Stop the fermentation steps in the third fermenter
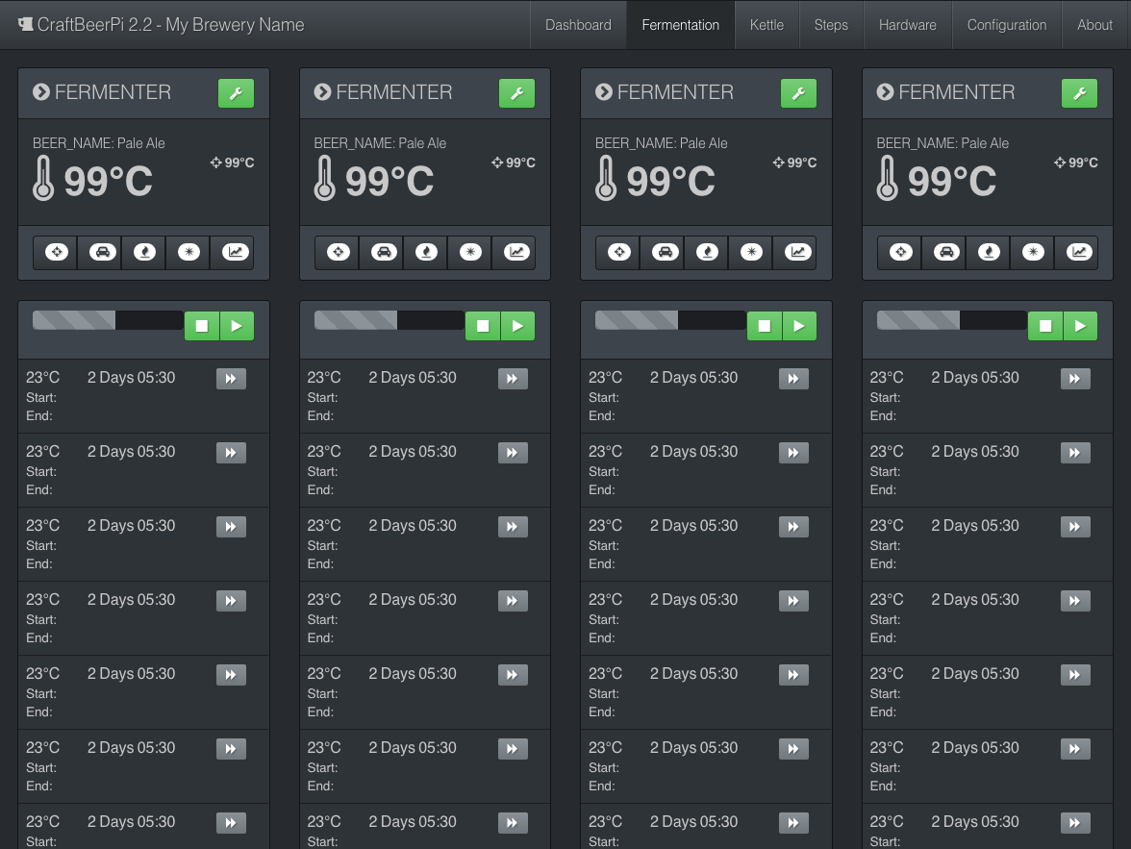The width and height of the screenshot is (1131, 849). click(765, 326)
